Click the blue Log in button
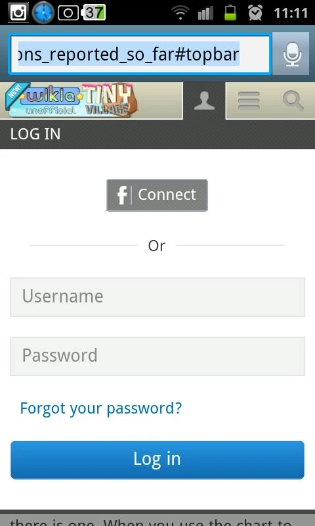This screenshot has width=315, height=526. pyautogui.click(x=157, y=460)
